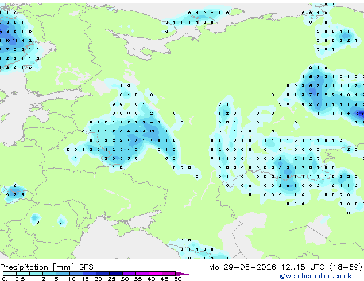The height and width of the screenshot is (281, 364).
Task: Click the "25" legend scale label
Action: tap(111, 279)
